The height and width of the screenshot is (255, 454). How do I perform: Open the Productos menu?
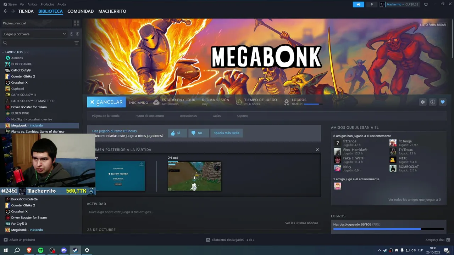point(48,4)
